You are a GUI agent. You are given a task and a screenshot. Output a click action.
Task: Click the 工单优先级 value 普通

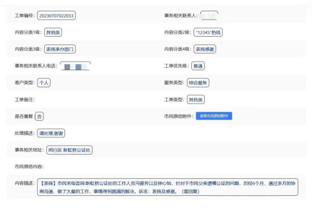click(198, 66)
